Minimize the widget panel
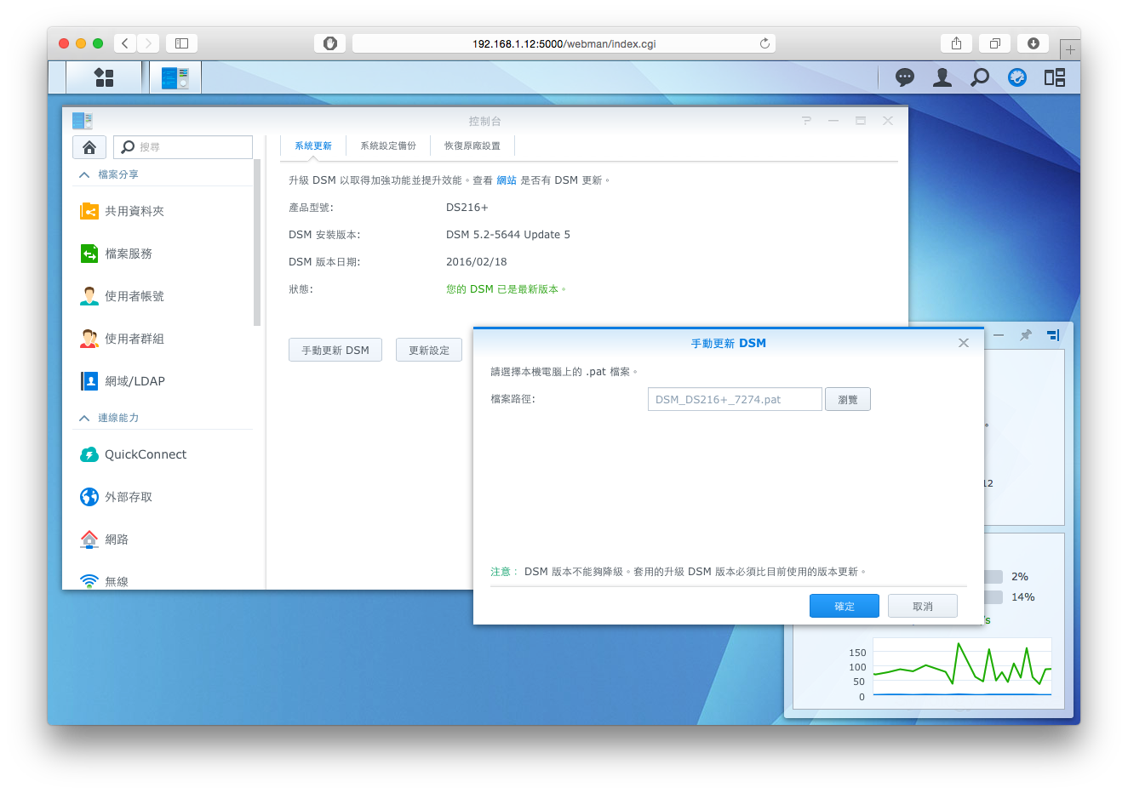 [999, 335]
